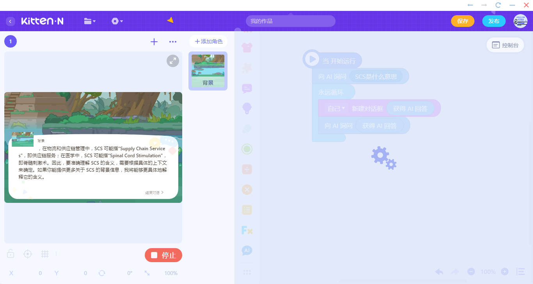Publish the project with 发布 button
This screenshot has width=533, height=284.
click(494, 21)
